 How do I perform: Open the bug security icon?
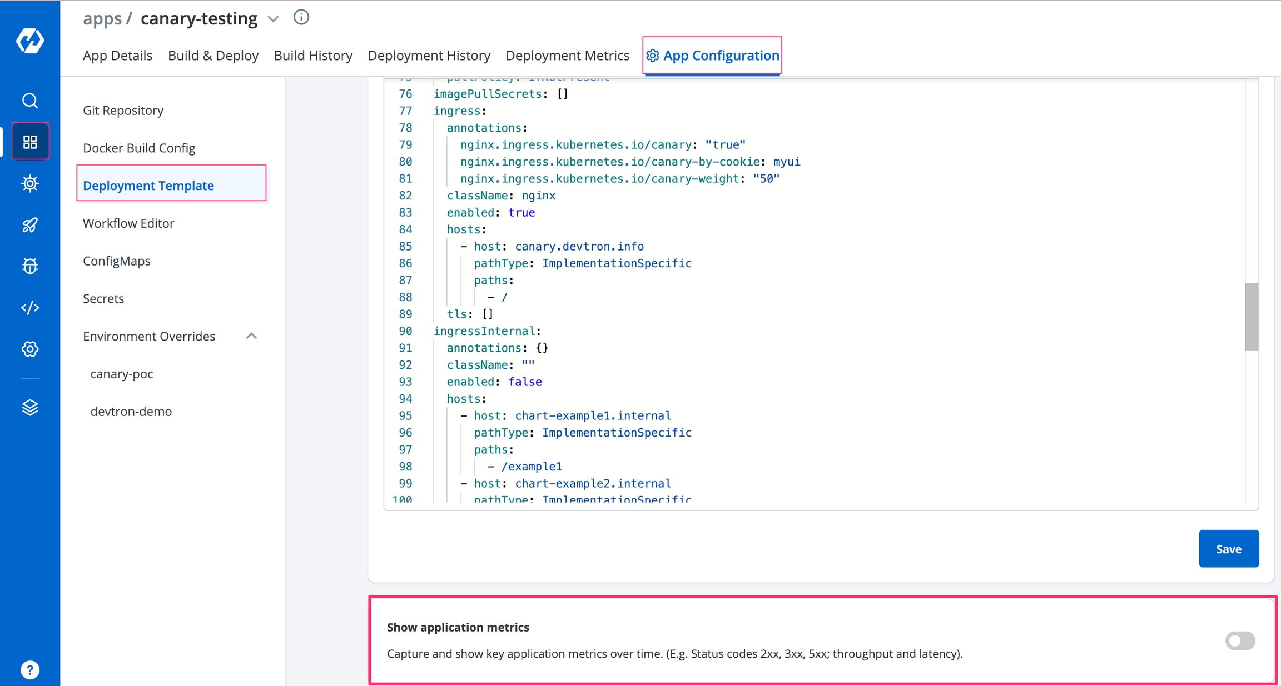click(x=30, y=266)
